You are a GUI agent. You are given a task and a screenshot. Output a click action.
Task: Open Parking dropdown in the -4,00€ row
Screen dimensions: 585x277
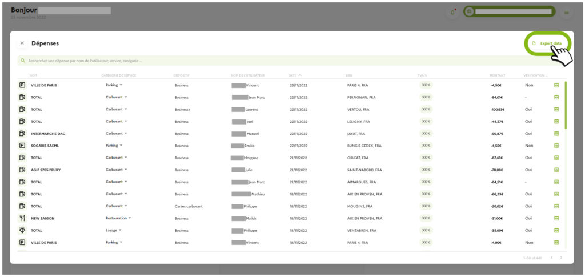(114, 242)
